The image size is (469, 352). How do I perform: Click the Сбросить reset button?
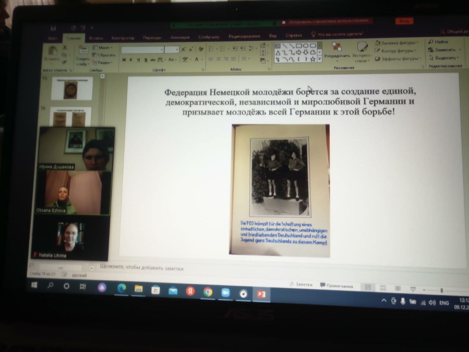104,55
